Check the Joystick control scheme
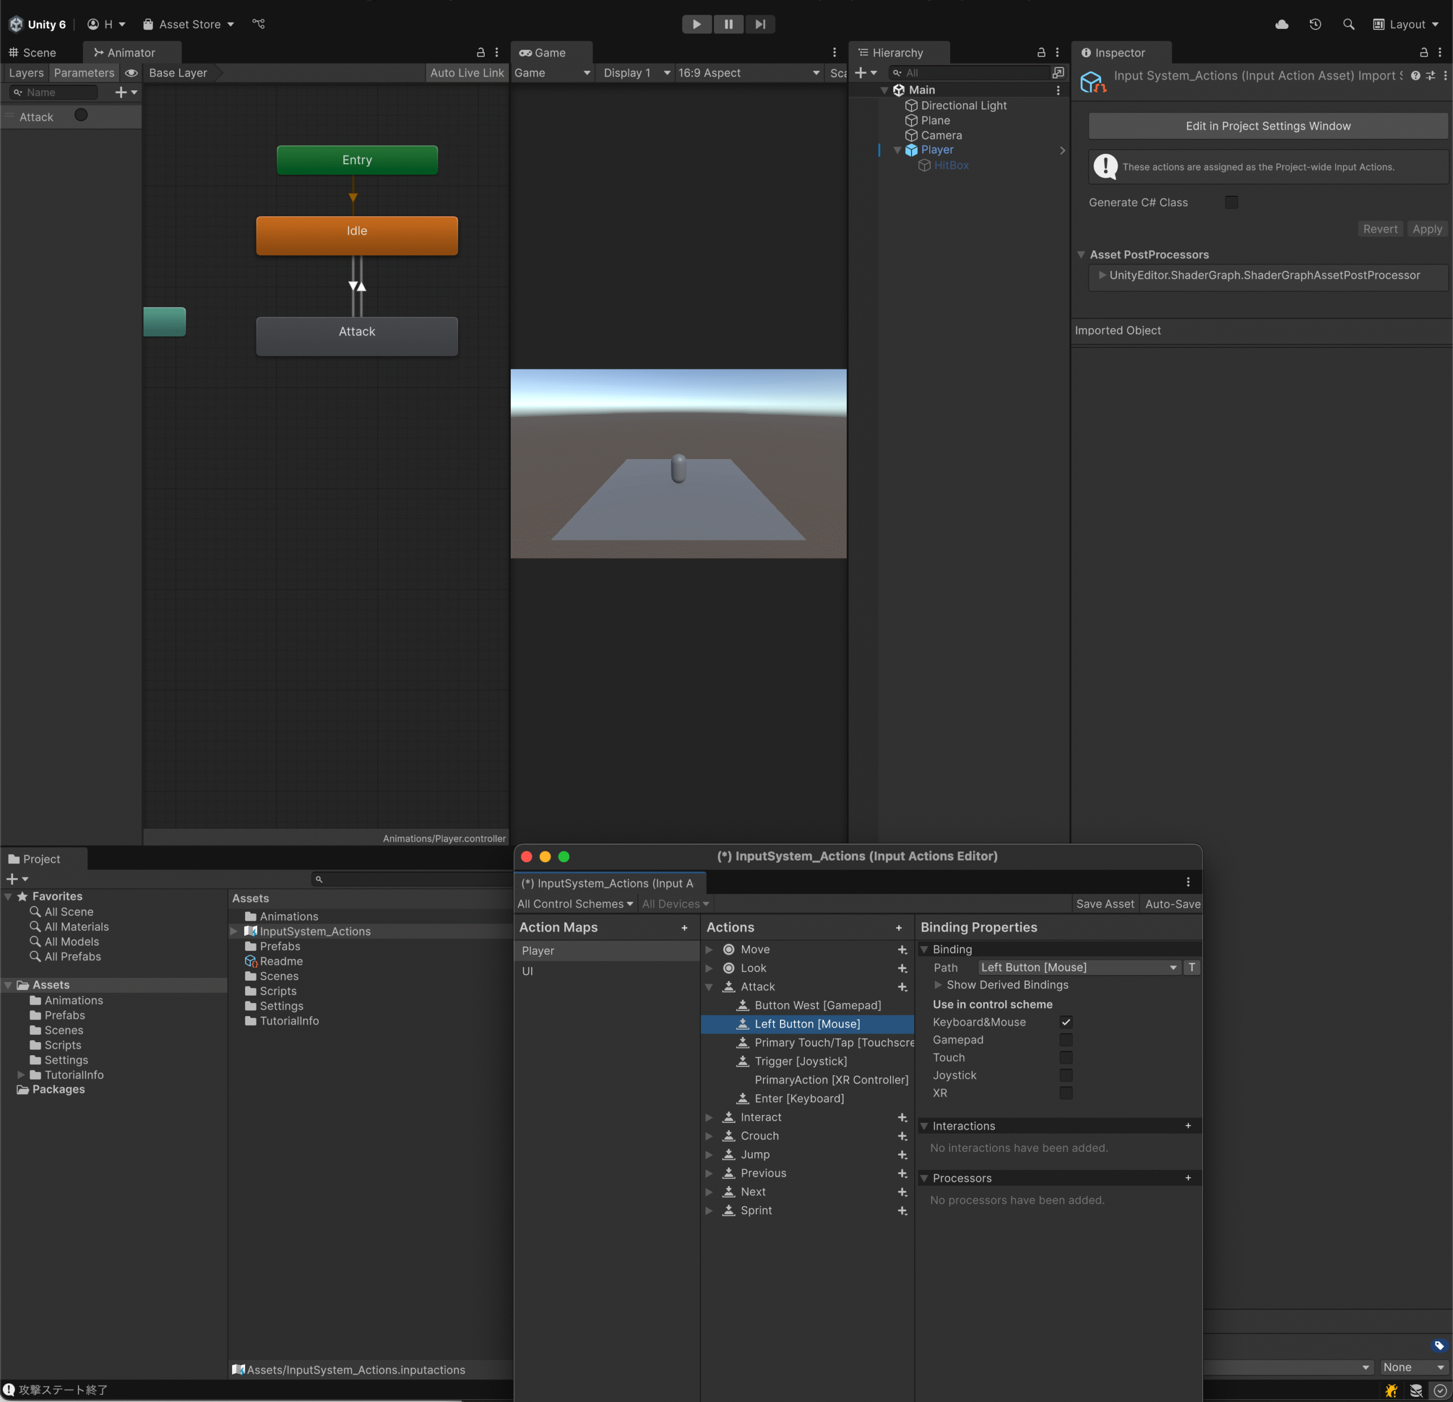 1065,1075
